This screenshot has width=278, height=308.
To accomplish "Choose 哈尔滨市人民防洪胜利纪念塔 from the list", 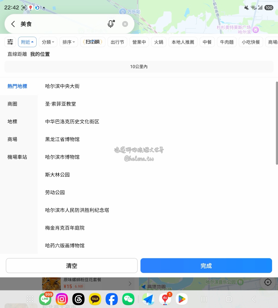I will tap(77, 210).
